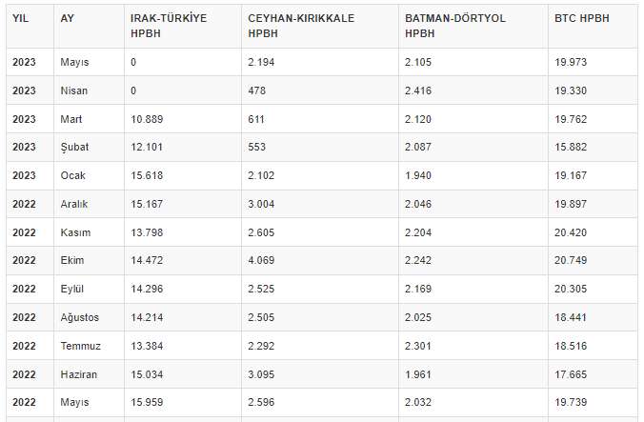Select the Temmuz month cell
The width and height of the screenshot is (644, 422).
(79, 346)
